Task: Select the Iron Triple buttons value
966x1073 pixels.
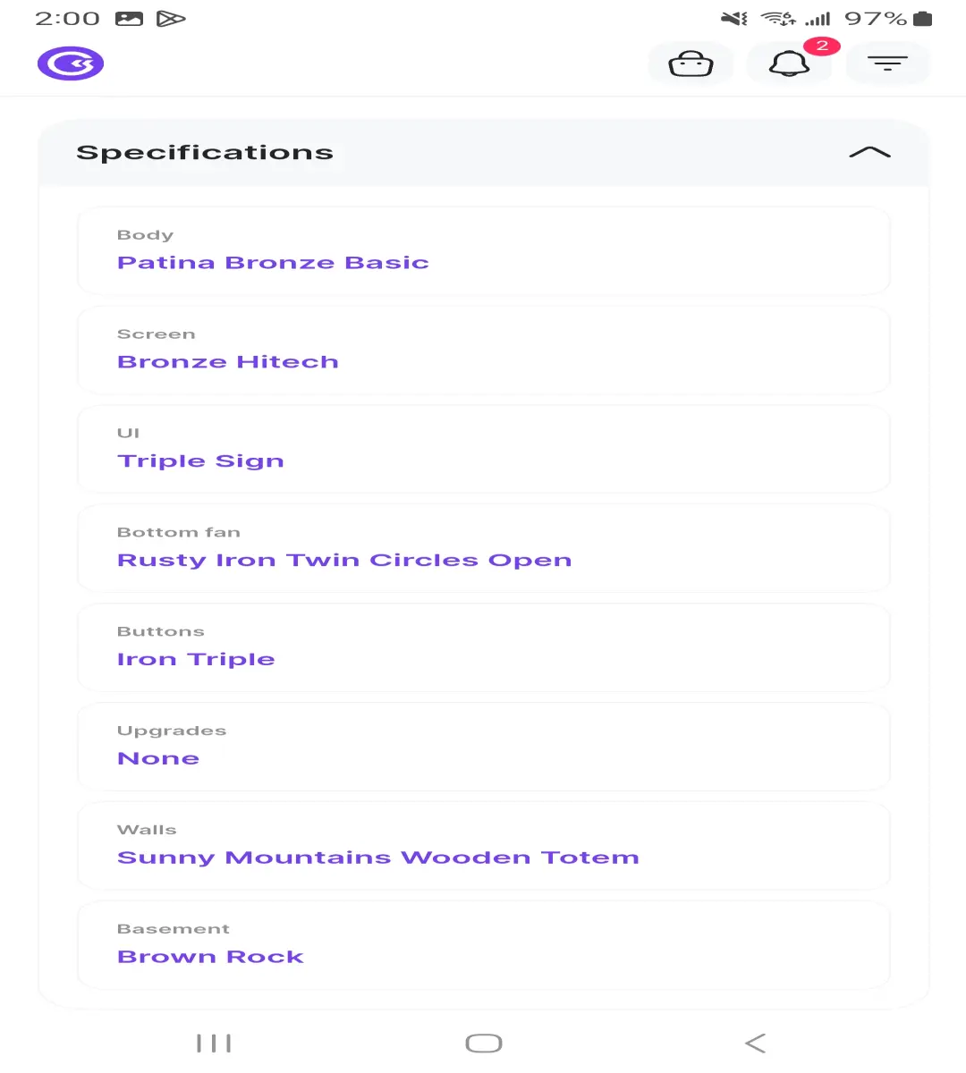Action: pos(196,660)
